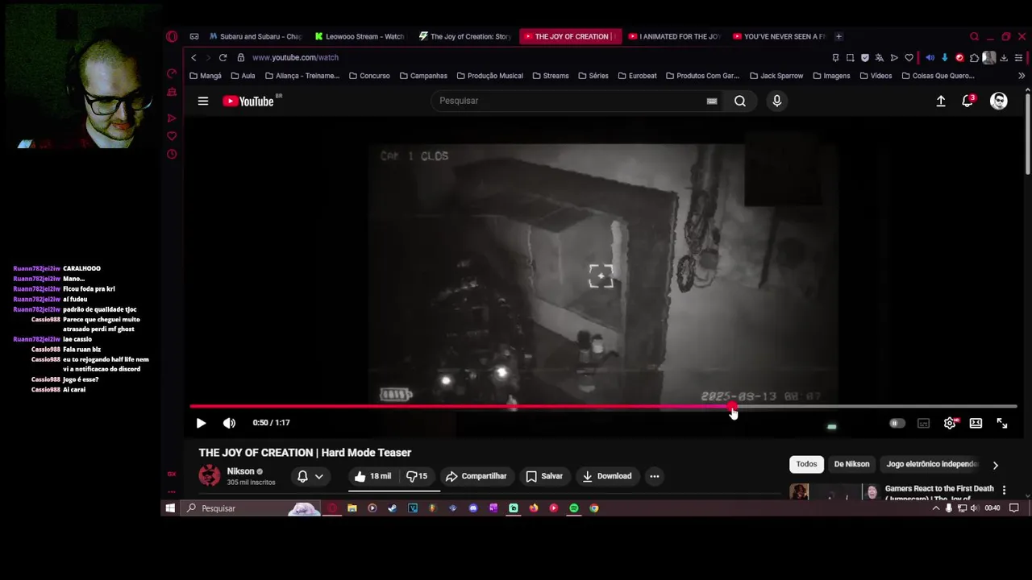Play the YouTube video
This screenshot has height=580, width=1032.
[x=201, y=423]
